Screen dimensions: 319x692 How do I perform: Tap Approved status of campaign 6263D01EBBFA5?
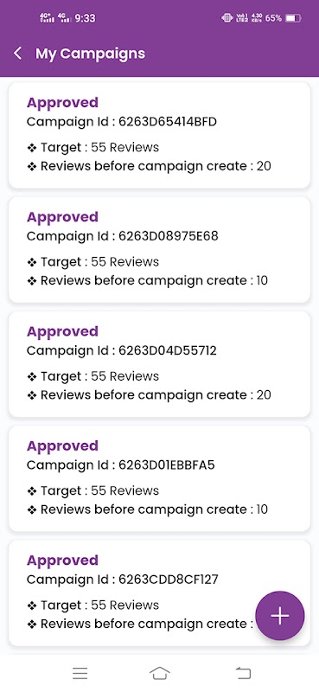click(x=62, y=446)
